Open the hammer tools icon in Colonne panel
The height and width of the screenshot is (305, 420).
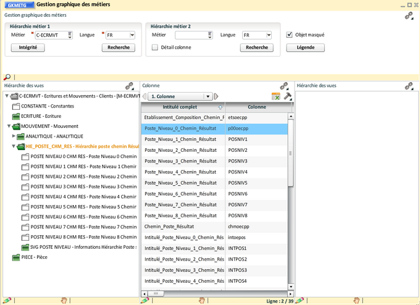tap(287, 96)
